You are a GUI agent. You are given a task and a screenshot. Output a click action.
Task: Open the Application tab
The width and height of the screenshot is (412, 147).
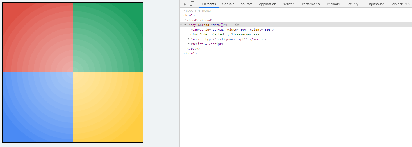267,4
